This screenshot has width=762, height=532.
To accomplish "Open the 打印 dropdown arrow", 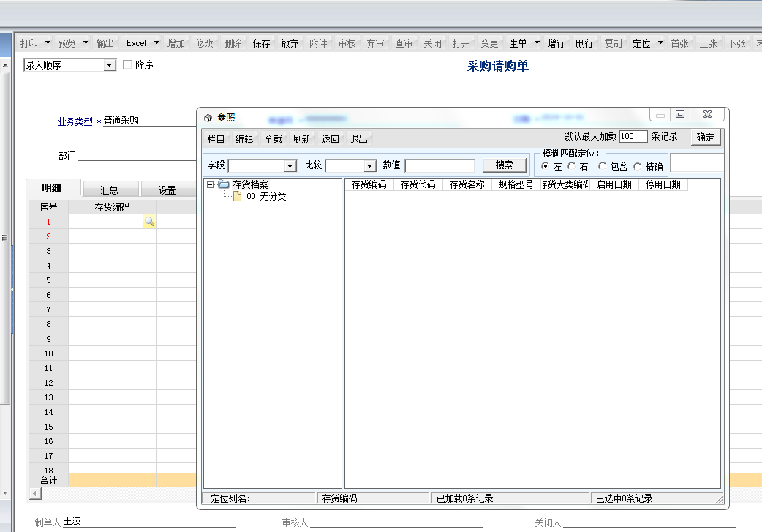I will pos(48,42).
